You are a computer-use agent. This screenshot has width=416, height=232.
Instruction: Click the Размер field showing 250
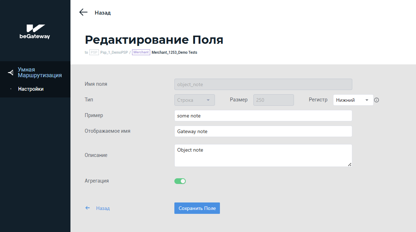coord(273,100)
